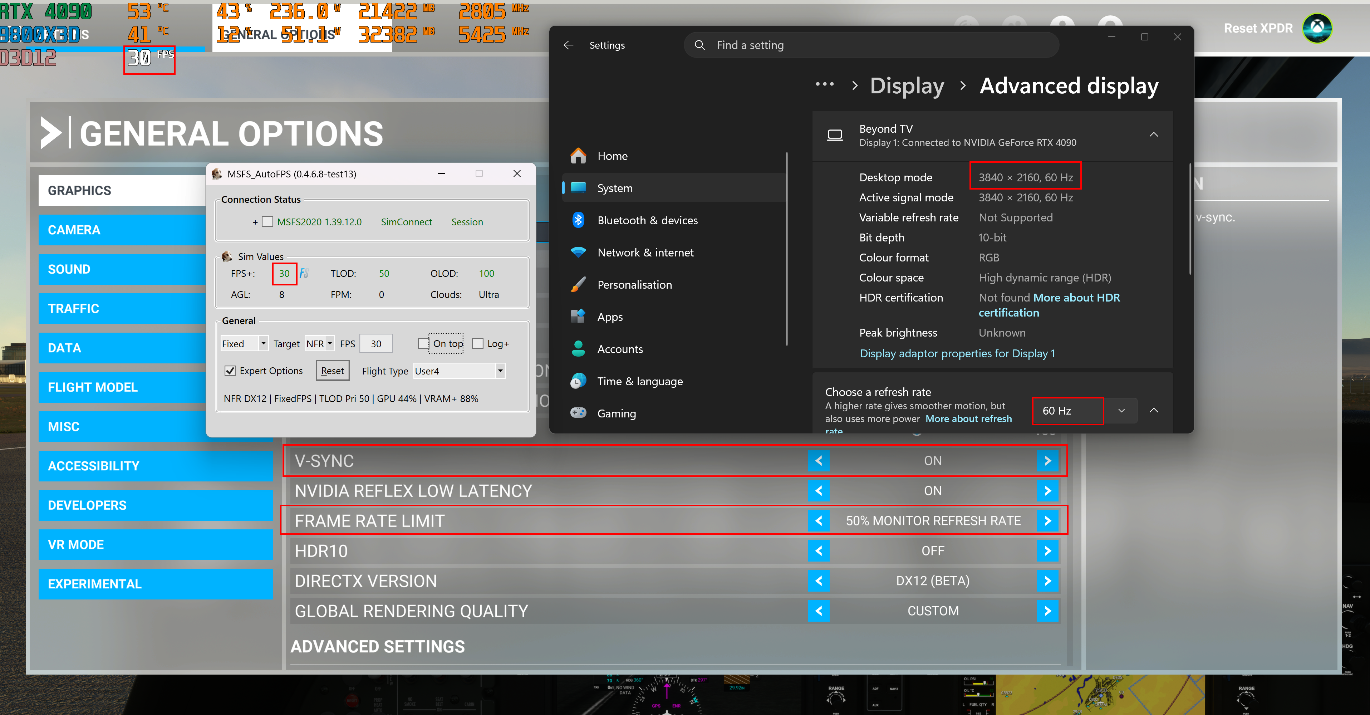Image resolution: width=1370 pixels, height=715 pixels.
Task: Click the search magnifier icon in Settings
Action: pos(700,45)
